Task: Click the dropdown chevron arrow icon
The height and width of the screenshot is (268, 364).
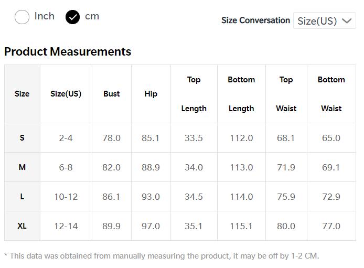Action: 347,21
